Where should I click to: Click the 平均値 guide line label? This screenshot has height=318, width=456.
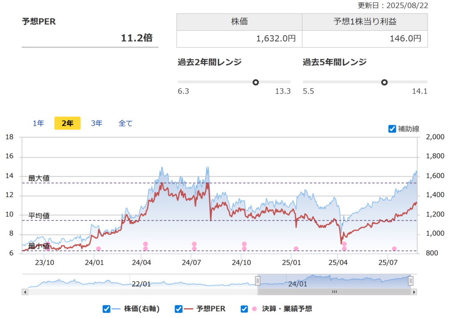click(39, 216)
